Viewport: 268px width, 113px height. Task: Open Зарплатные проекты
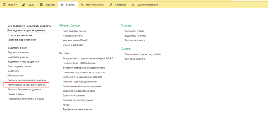click(72, 95)
